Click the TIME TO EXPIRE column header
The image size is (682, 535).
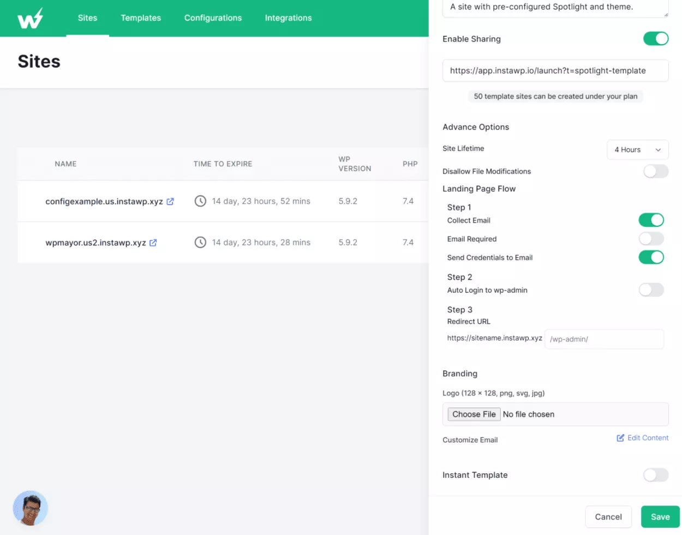coord(223,164)
